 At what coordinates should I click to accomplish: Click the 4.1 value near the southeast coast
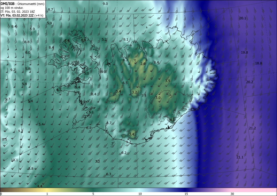[172, 120]
